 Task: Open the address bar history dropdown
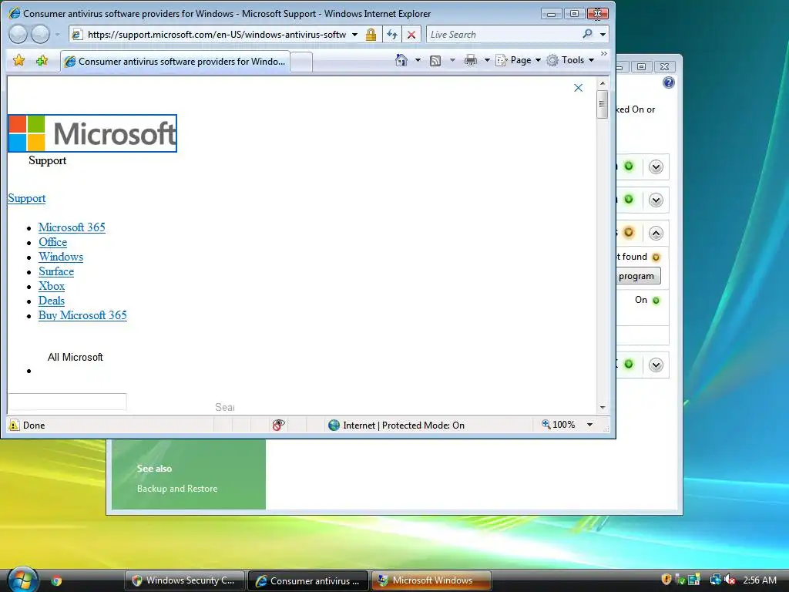click(354, 35)
